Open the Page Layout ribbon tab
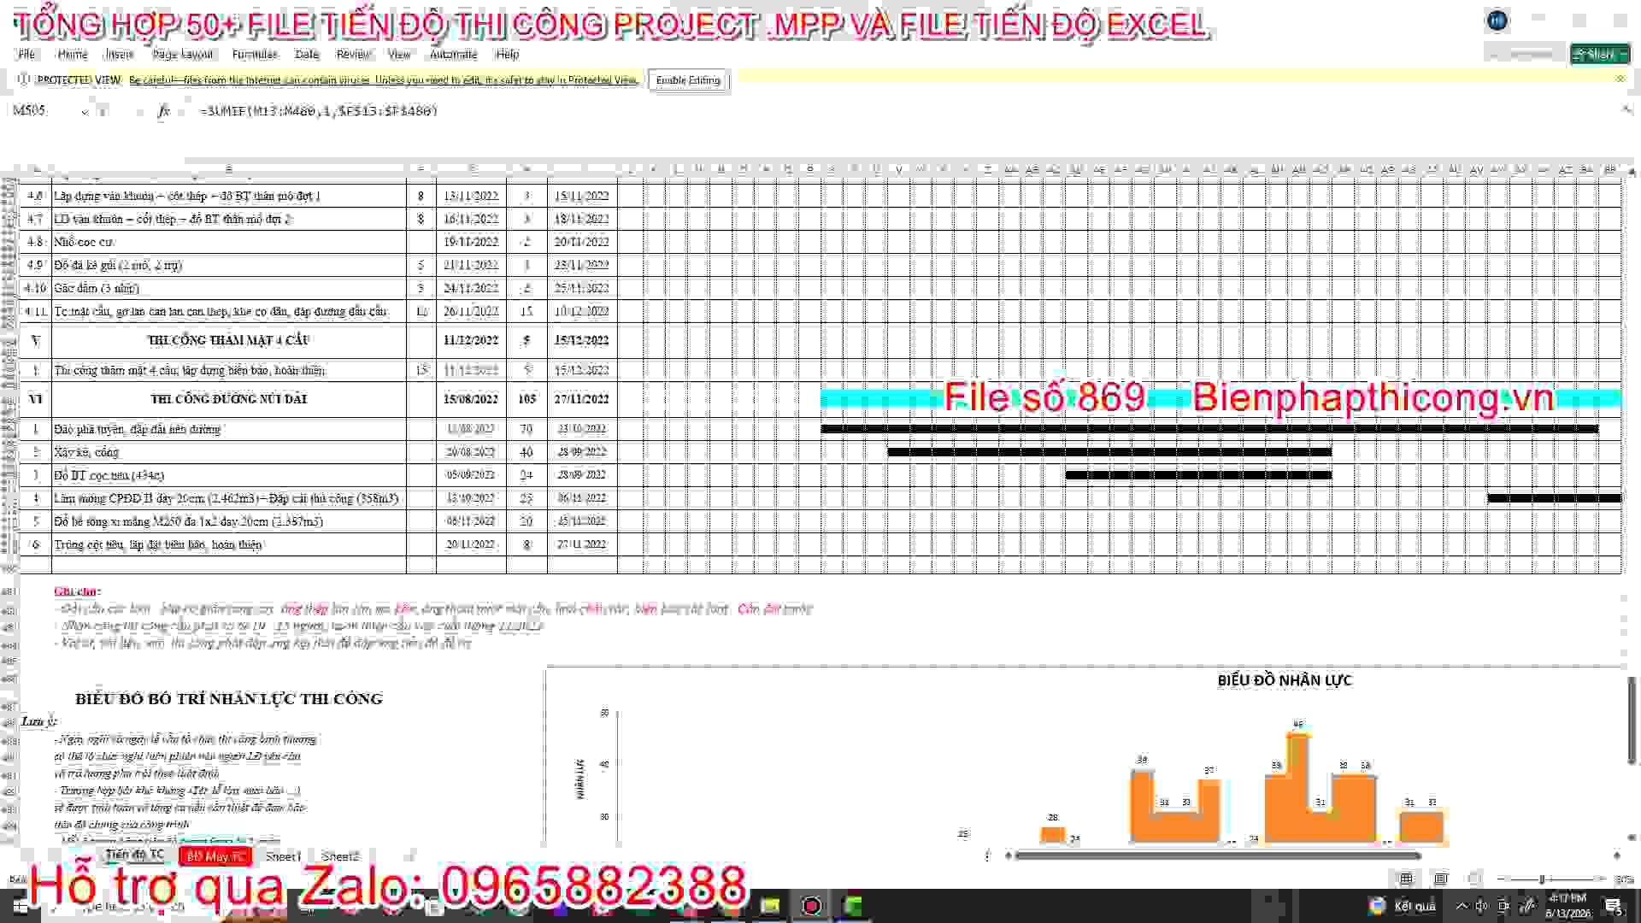This screenshot has height=923, width=1641. (x=183, y=54)
